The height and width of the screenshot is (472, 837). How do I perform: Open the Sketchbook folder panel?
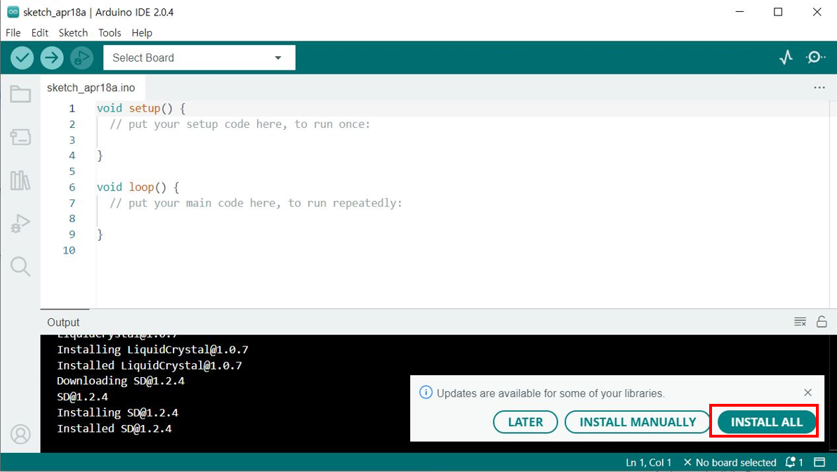point(20,95)
